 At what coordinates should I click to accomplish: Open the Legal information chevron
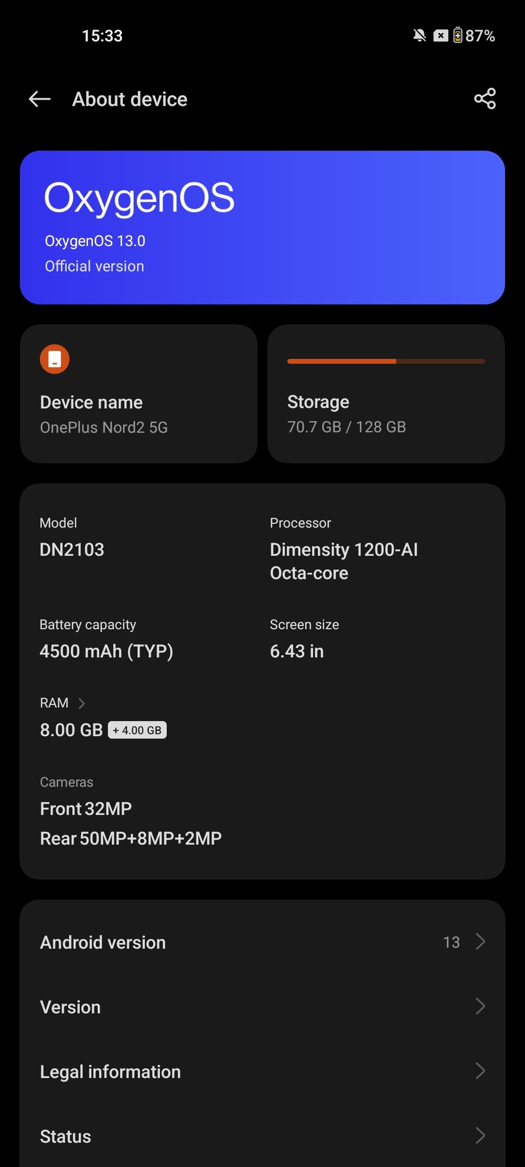point(481,1071)
